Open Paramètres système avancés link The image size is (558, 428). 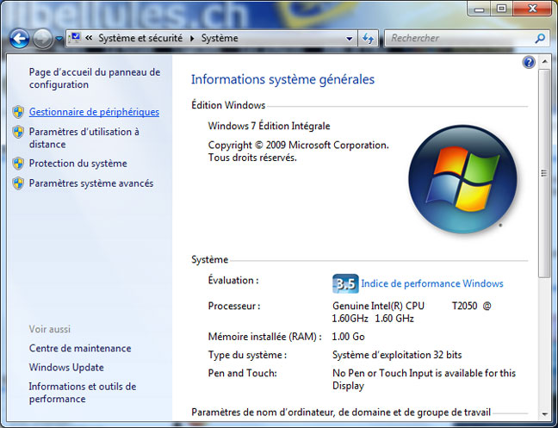pos(91,183)
